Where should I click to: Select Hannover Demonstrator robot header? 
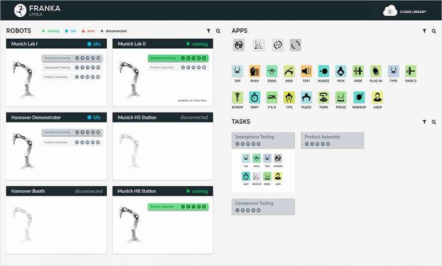click(56, 117)
